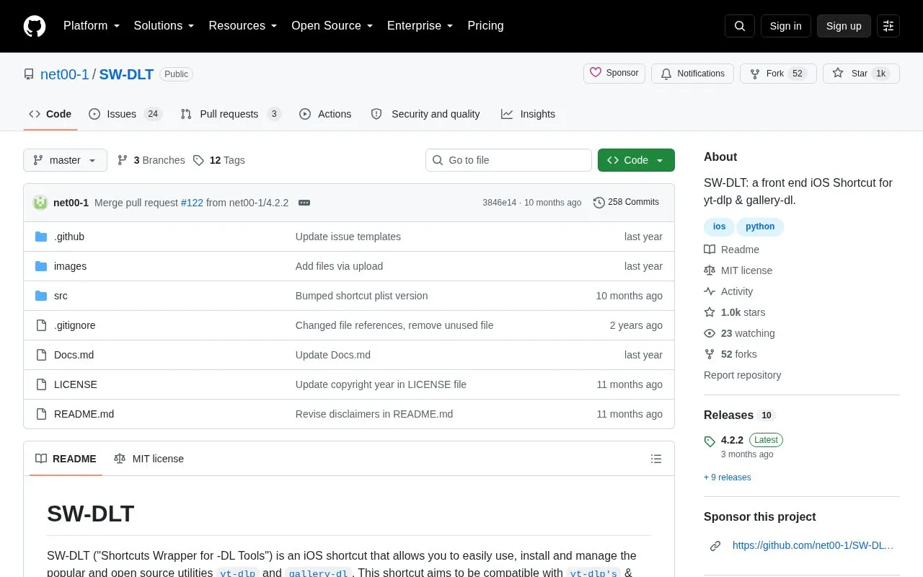Go to the GitHub homepage logo
The width and height of the screenshot is (923, 577).
tap(35, 26)
